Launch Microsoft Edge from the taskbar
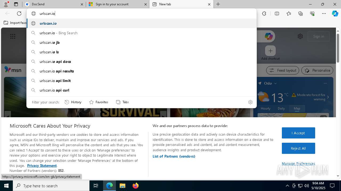Screen dimensions: 341x191 click(109, 186)
